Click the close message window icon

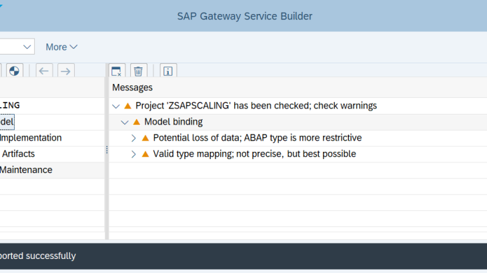tap(117, 71)
